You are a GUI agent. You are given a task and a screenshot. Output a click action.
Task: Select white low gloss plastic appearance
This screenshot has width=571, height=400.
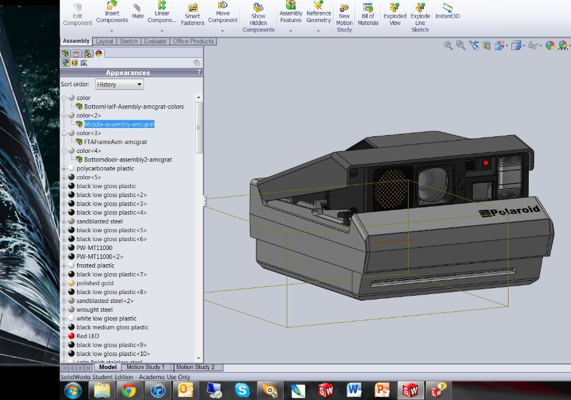click(x=106, y=318)
